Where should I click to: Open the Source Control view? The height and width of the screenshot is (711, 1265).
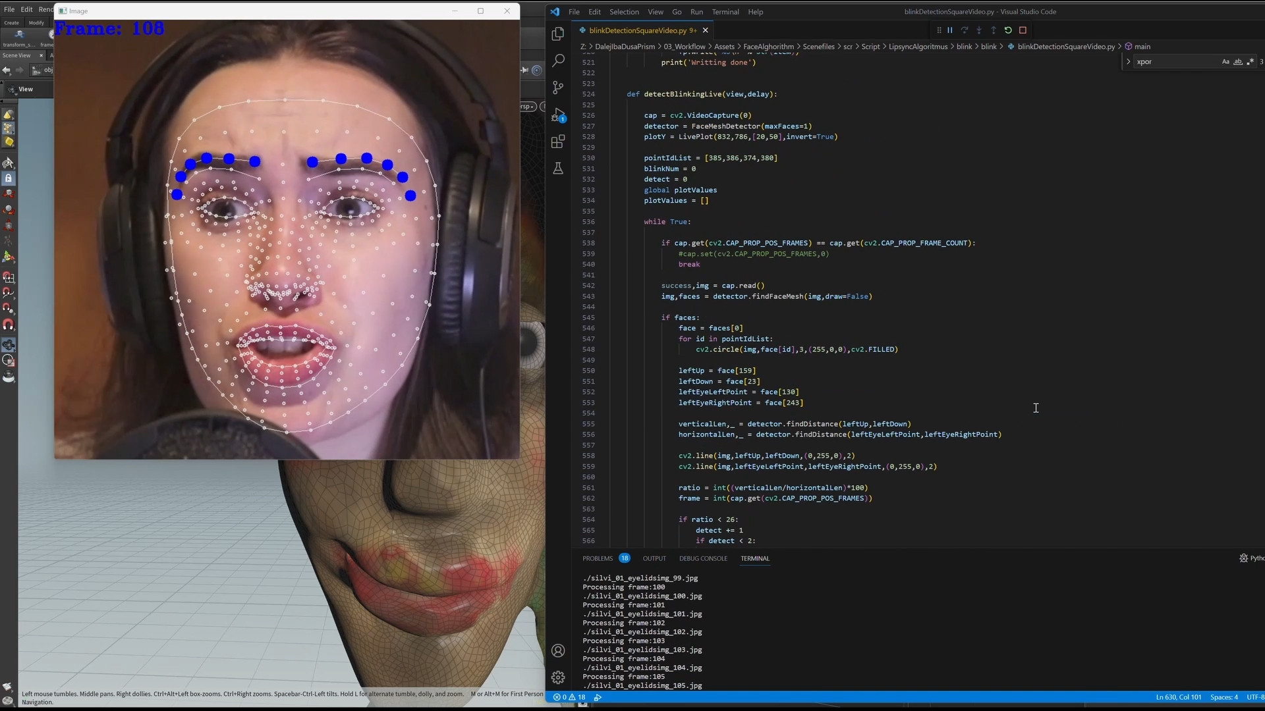[x=558, y=88]
